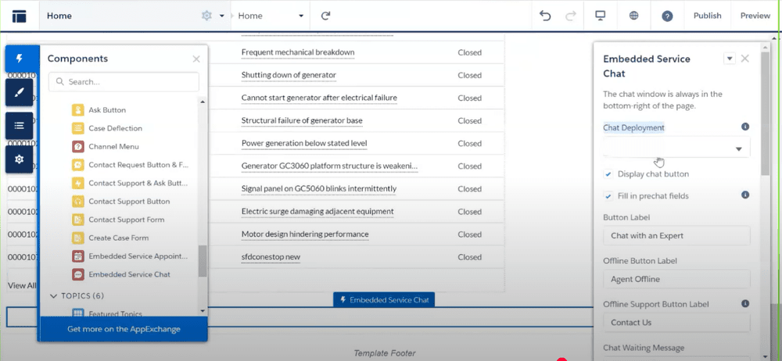Click the properties panel scrollbar thumb

click(765, 113)
